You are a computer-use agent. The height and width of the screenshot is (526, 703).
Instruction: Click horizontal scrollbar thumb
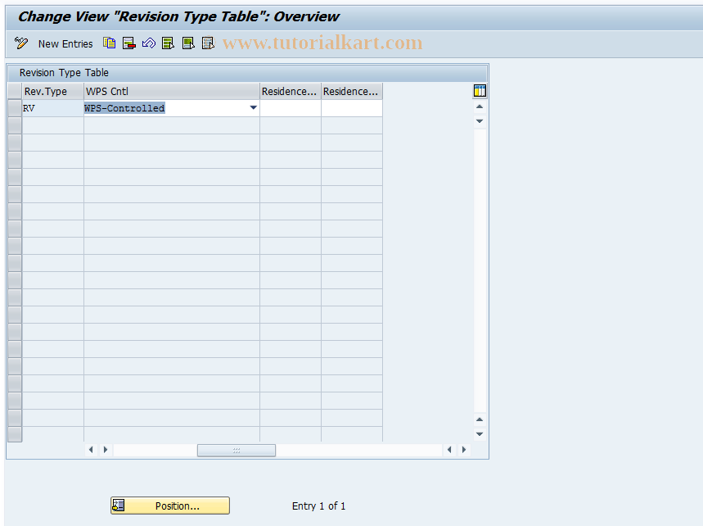click(237, 450)
